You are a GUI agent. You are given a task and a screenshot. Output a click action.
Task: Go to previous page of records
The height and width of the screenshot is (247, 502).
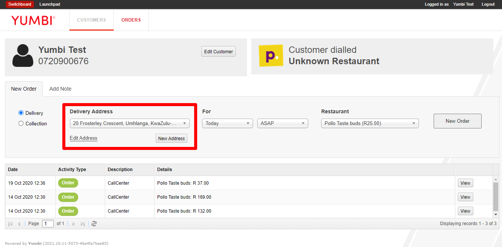pyautogui.click(x=19, y=224)
